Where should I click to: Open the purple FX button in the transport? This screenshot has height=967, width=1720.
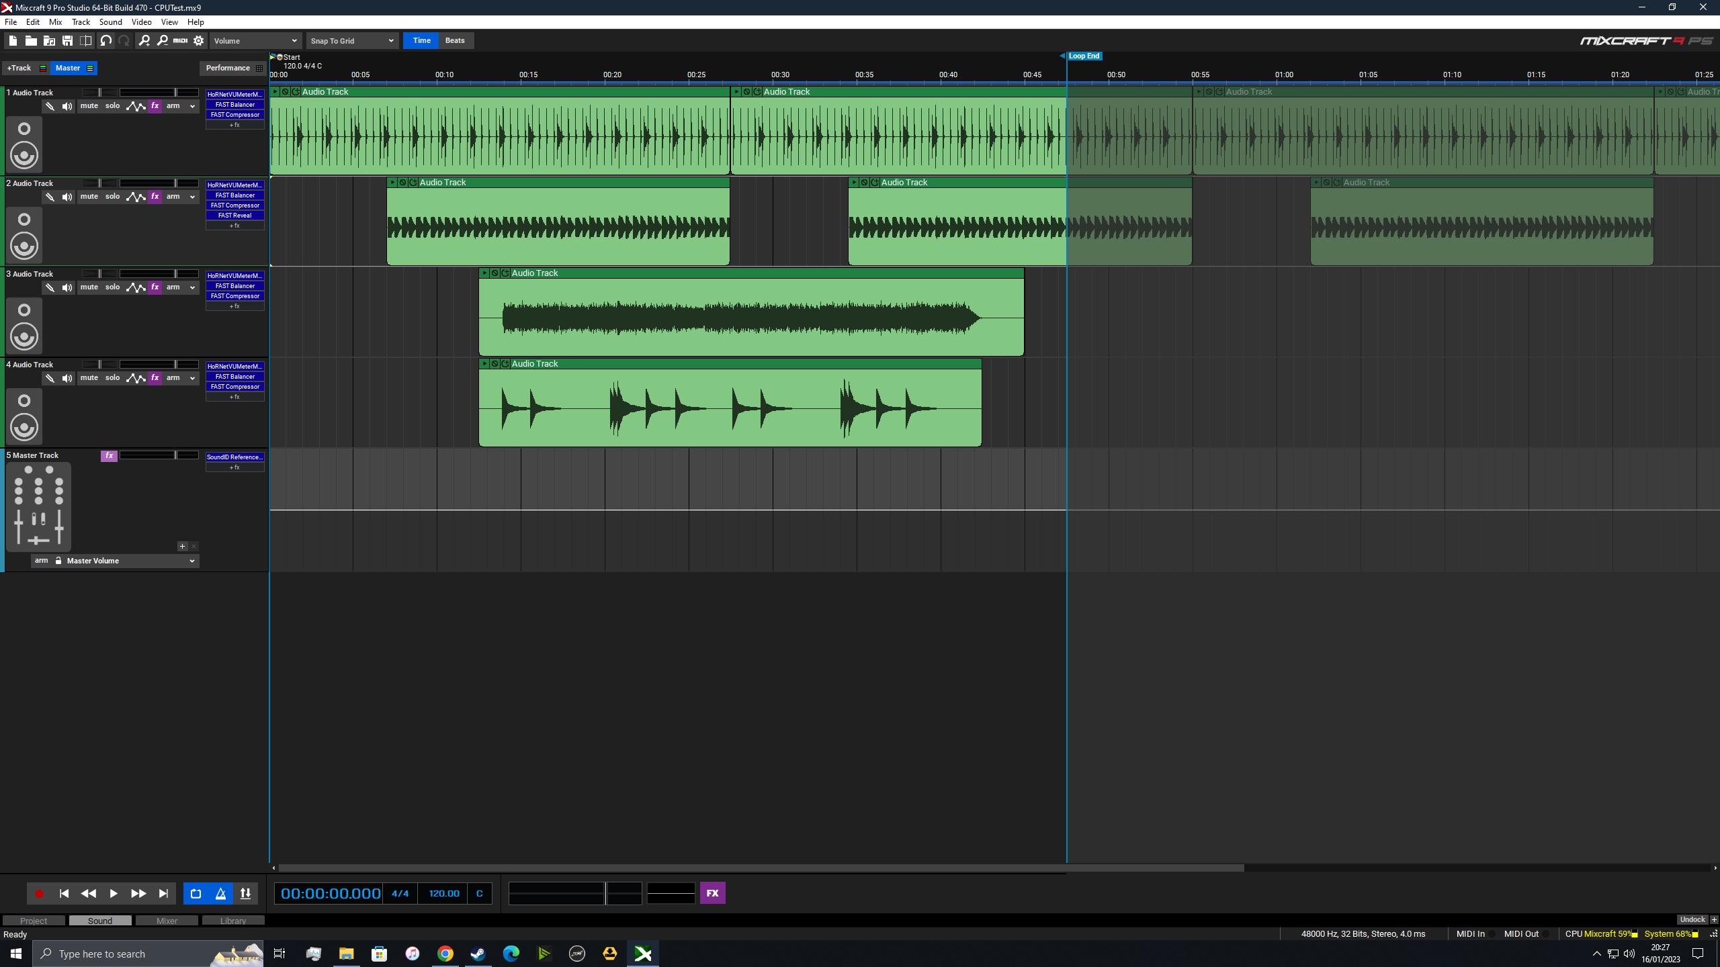pos(713,894)
